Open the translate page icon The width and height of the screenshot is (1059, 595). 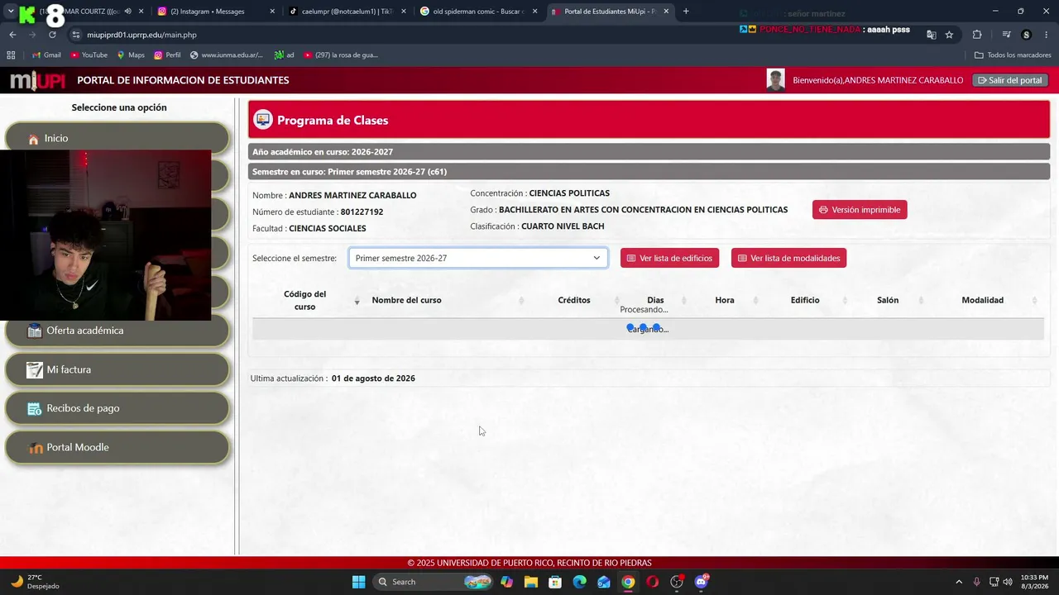tap(932, 35)
